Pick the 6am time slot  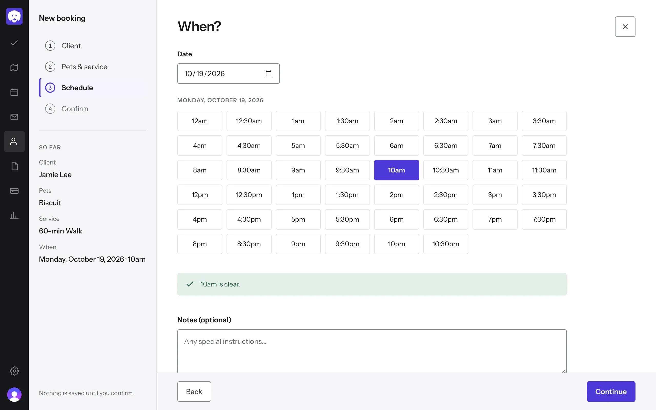tap(397, 146)
